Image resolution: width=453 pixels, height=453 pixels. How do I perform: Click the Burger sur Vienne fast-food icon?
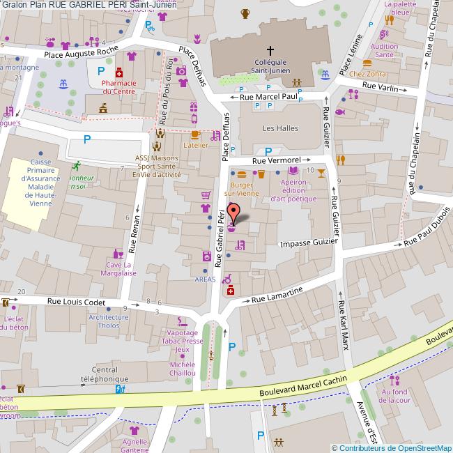pos(242,174)
